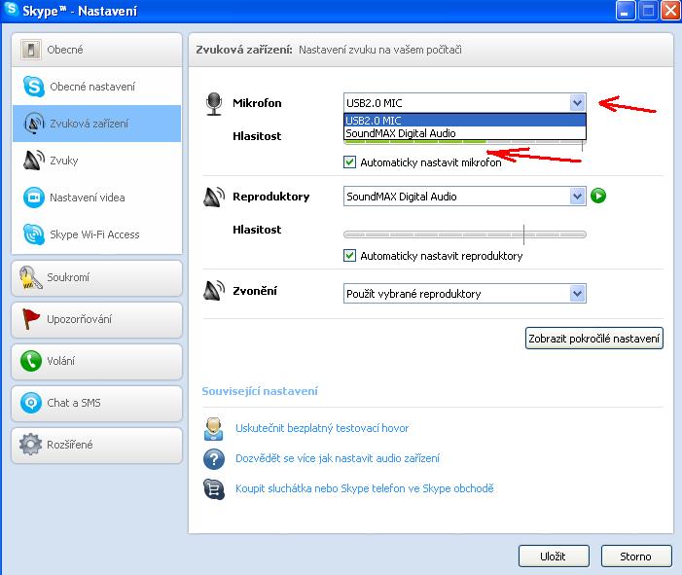
Task: Expand the Rozšířené section
Action: click(x=96, y=445)
